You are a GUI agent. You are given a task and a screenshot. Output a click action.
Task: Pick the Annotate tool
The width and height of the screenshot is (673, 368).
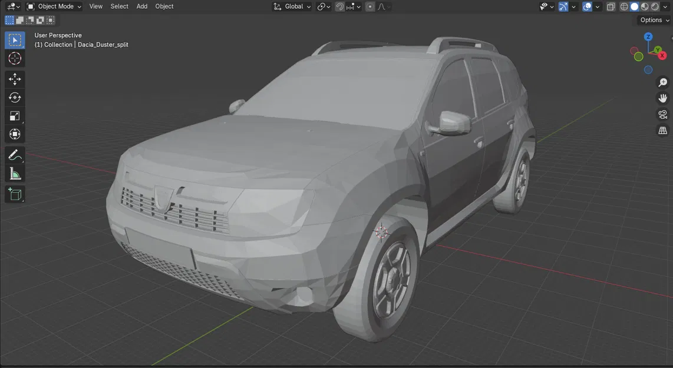pos(14,154)
